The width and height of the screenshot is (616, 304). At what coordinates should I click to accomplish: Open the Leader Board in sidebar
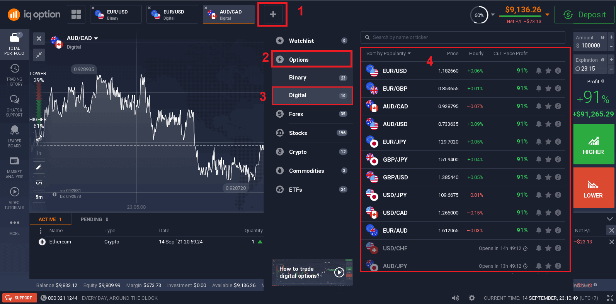[14, 136]
